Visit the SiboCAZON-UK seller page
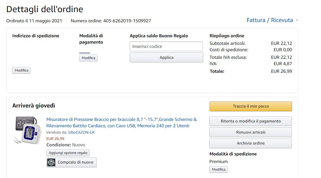The image size is (321, 178). coord(81,132)
